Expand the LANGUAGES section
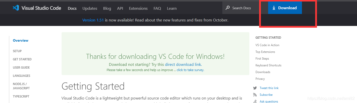Image resolution: width=357 pixels, height=103 pixels. pyautogui.click(x=22, y=76)
